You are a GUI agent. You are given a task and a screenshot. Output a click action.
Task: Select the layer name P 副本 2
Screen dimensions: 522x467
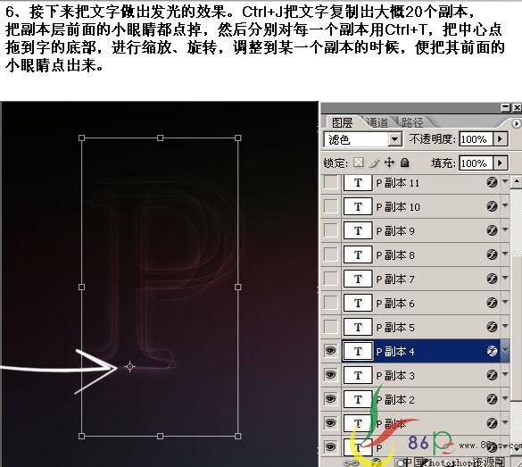[x=395, y=399]
